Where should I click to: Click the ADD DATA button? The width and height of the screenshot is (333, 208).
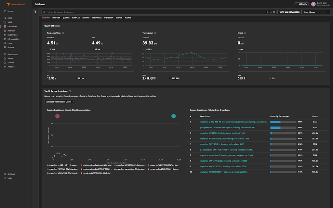pyautogui.click(x=301, y=4)
